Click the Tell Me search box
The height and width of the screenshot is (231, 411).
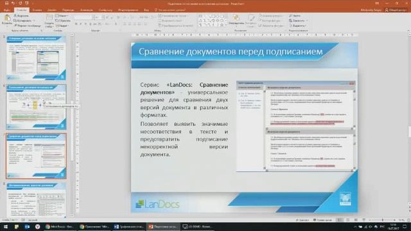pos(170,10)
